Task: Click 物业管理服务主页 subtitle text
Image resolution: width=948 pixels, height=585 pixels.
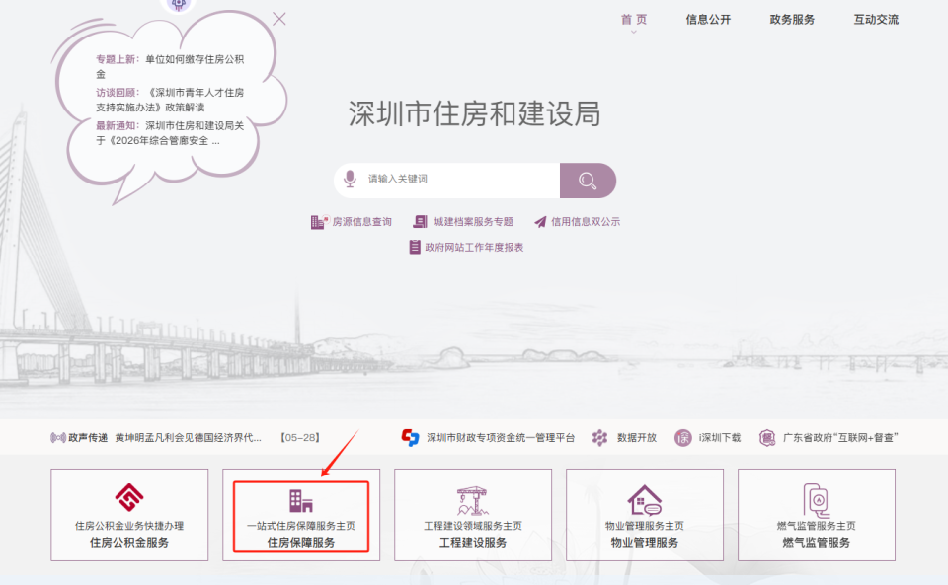Action: 645,526
